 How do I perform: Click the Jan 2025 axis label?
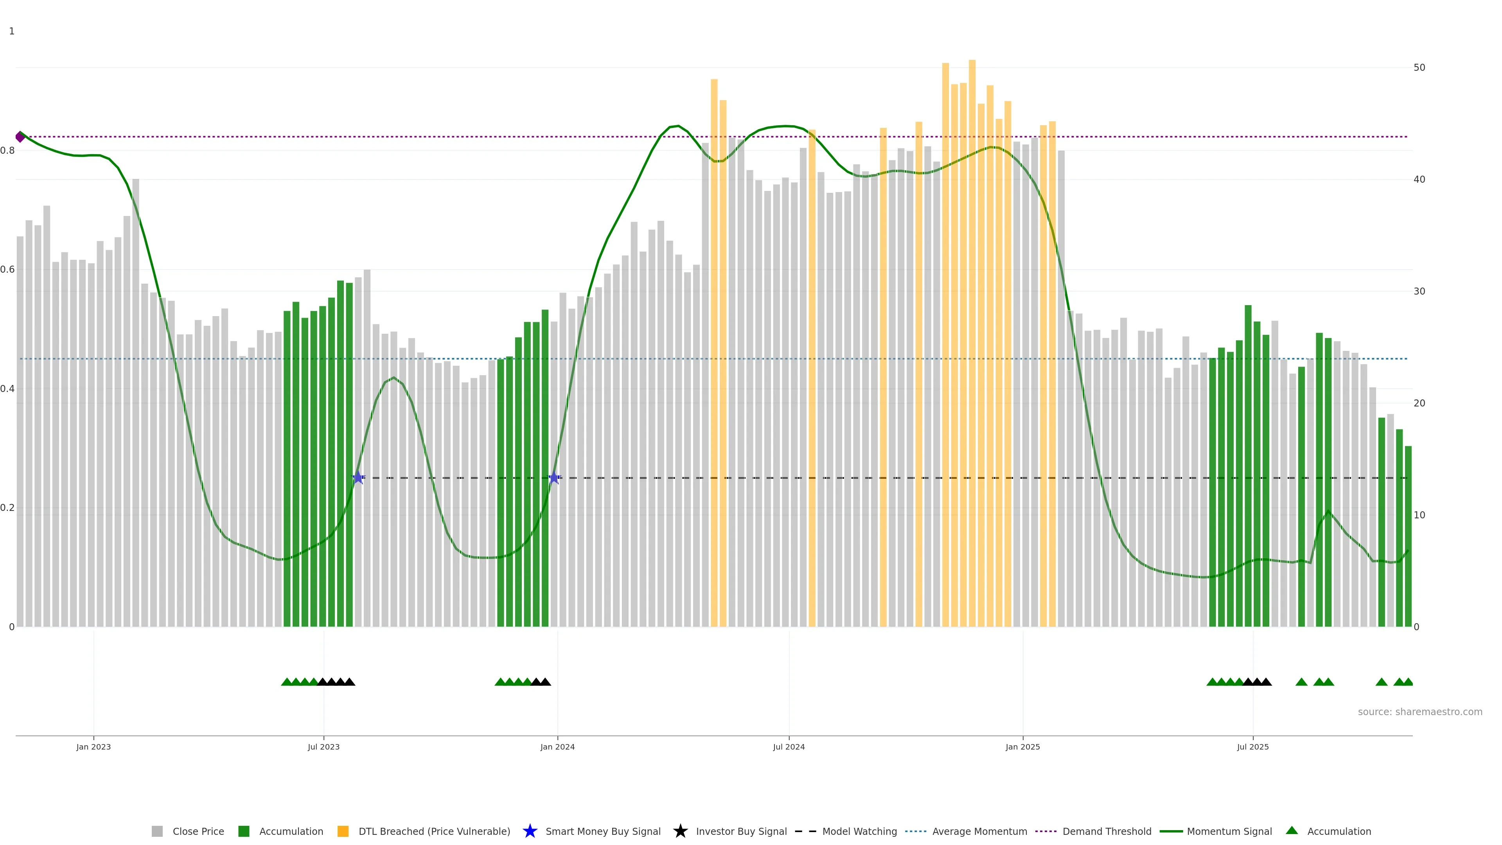pos(1022,747)
